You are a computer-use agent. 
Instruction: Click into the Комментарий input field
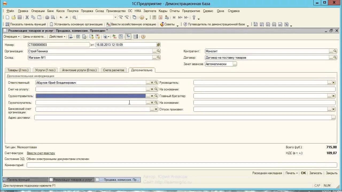(182, 165)
